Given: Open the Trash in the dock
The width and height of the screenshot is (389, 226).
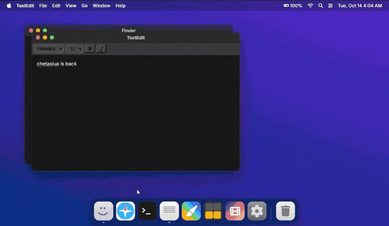Looking at the screenshot, I should [285, 211].
